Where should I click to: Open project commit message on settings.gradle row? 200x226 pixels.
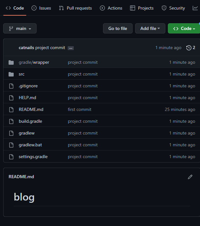click(83, 157)
